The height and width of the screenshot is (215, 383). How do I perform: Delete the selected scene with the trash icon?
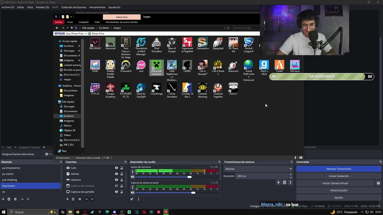[x=9, y=199]
